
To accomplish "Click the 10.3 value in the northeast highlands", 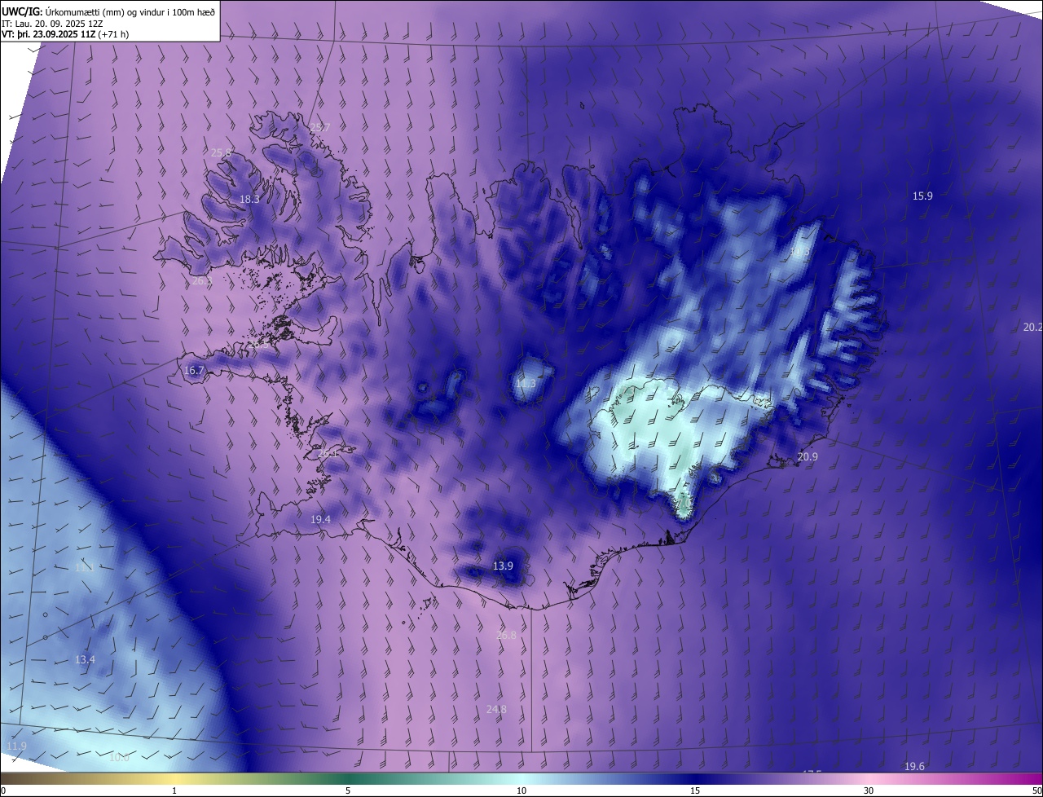I will [800, 253].
